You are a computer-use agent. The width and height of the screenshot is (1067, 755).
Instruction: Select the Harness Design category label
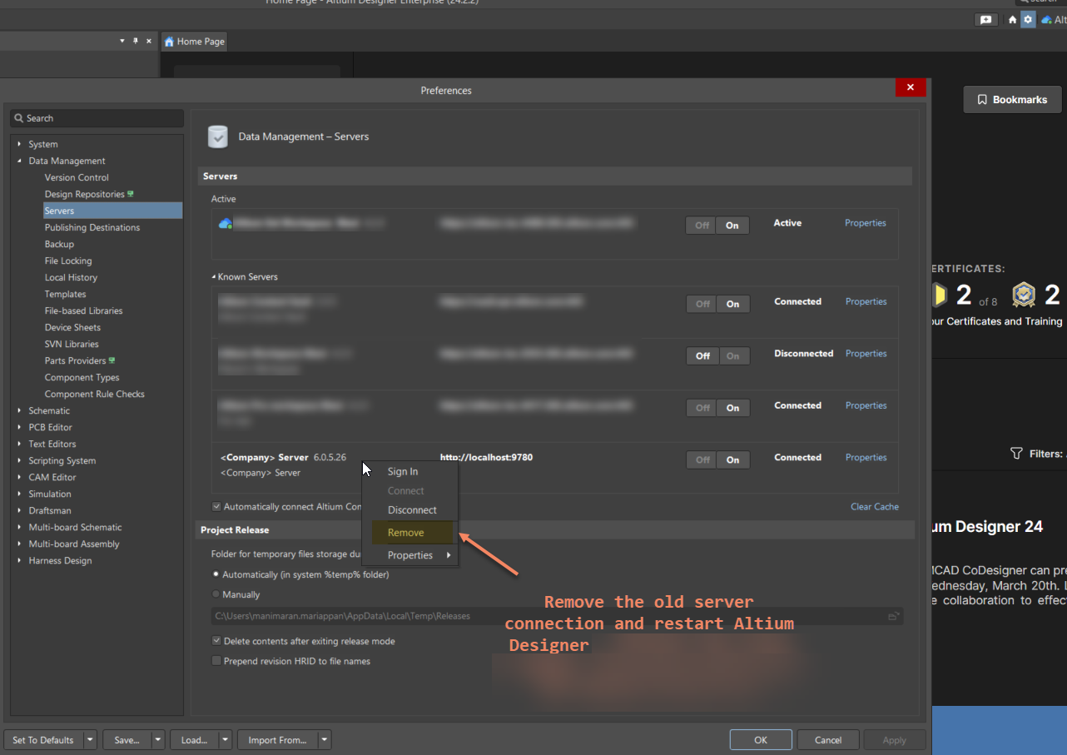[x=61, y=560]
